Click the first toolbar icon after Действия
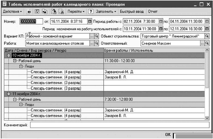Image resolution: width=213 pixels, height=139 pixels. [29, 12]
